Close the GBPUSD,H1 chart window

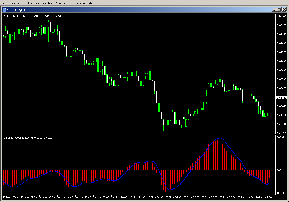pyautogui.click(x=284, y=10)
